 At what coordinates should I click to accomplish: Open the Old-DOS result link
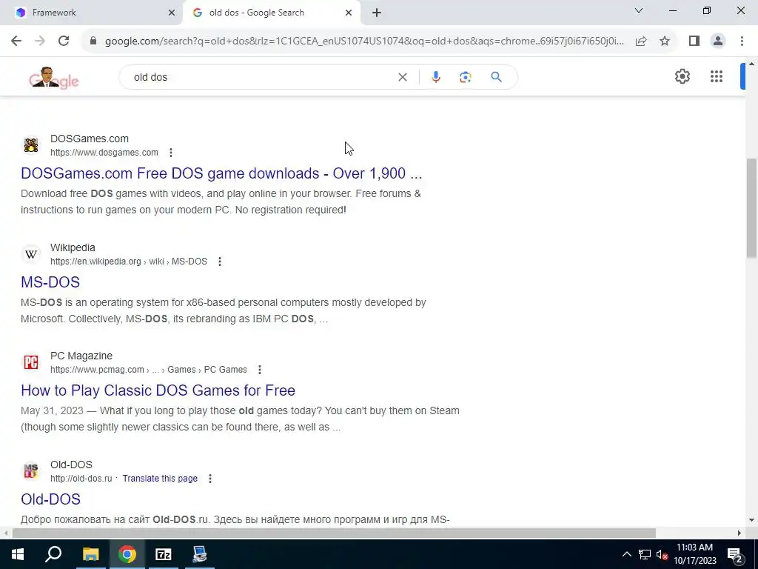[51, 499]
